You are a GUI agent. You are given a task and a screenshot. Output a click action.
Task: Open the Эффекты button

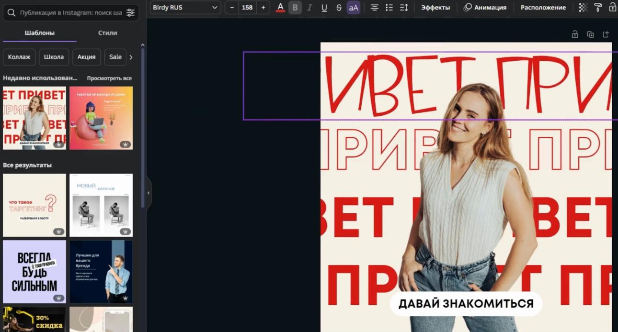pyautogui.click(x=435, y=8)
